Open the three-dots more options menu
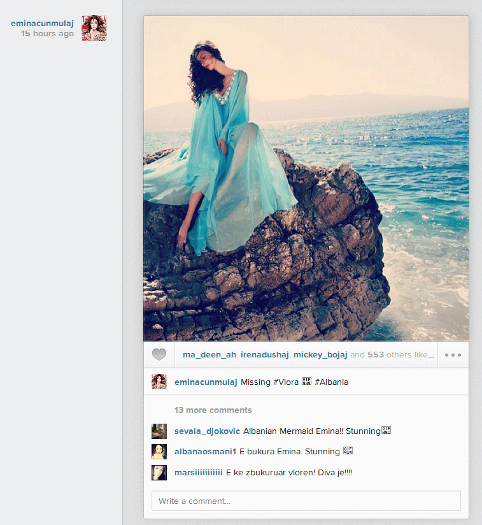 click(453, 355)
